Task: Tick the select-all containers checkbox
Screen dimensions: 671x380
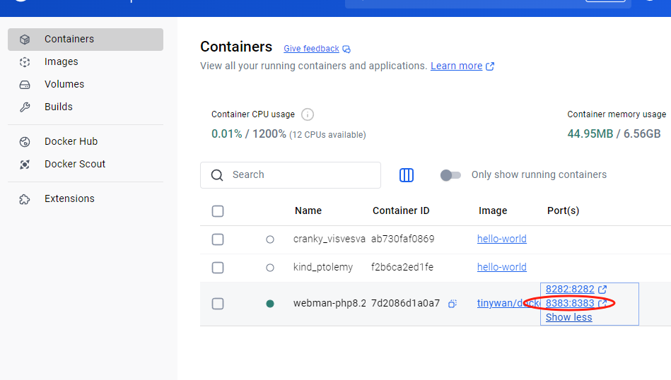Action: click(x=218, y=211)
